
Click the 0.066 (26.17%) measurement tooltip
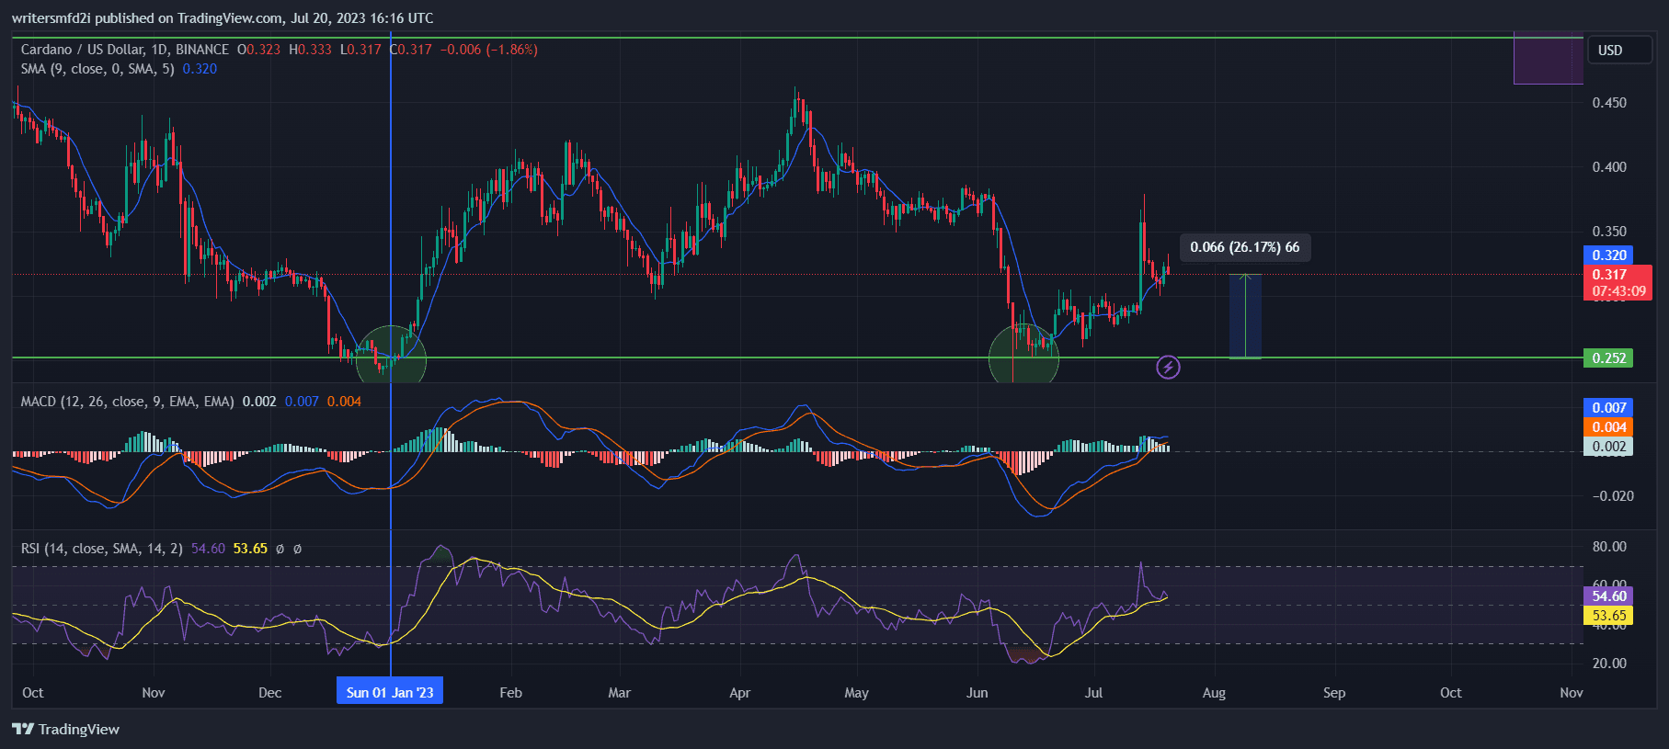1244,247
